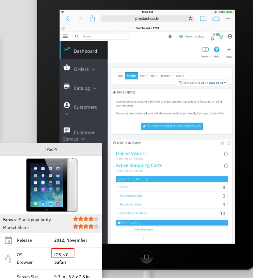Click View my shop eye link
This screenshot has width=253, height=278.
192,36
